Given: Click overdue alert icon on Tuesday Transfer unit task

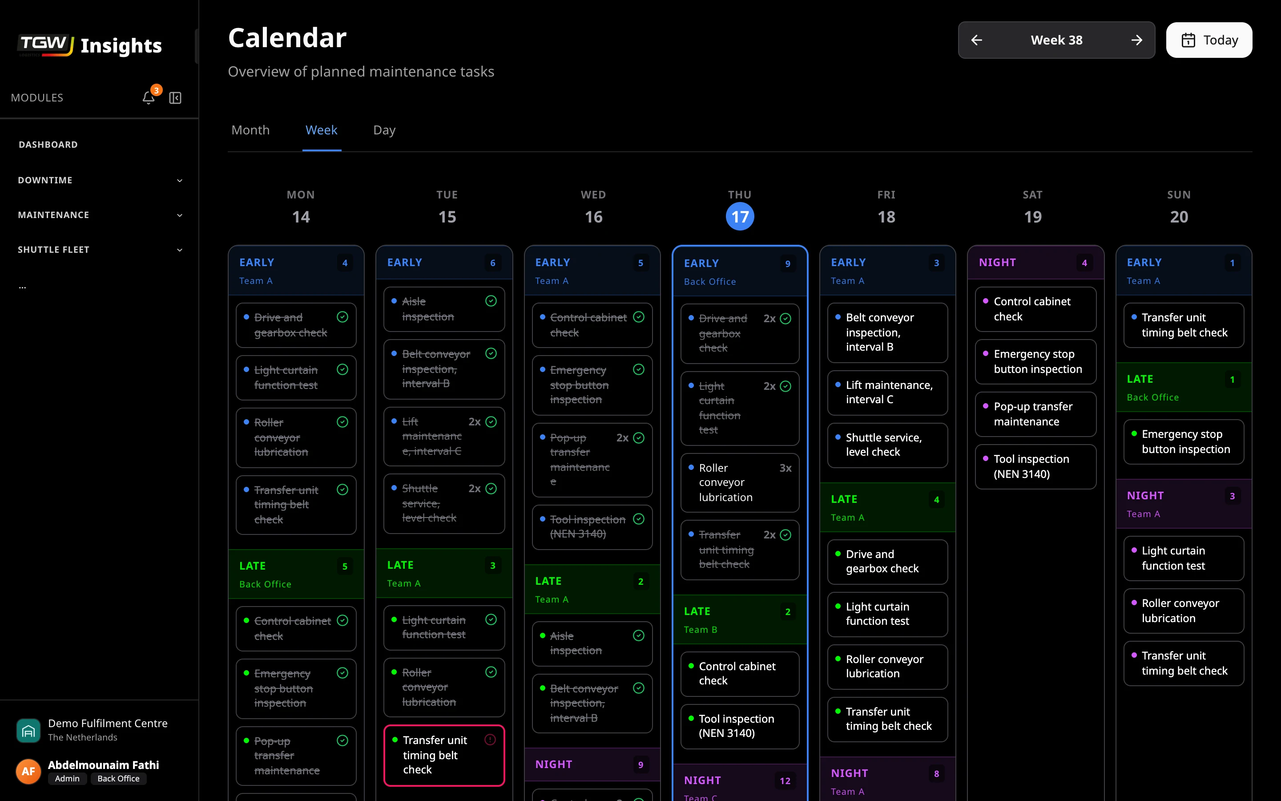Looking at the screenshot, I should pyautogui.click(x=490, y=740).
